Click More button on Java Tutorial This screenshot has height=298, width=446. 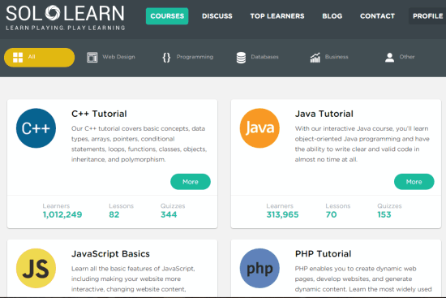pos(414,182)
